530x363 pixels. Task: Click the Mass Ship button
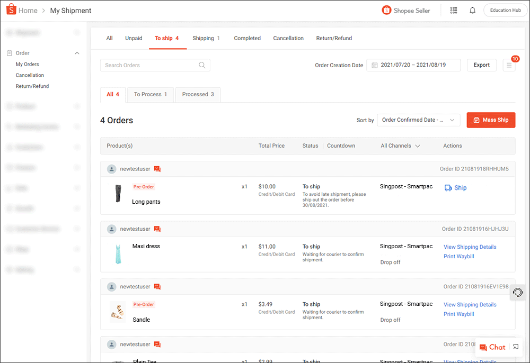point(491,120)
